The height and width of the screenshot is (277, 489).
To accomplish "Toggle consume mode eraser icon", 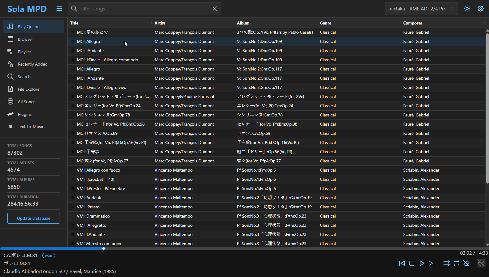I will (x=466, y=263).
